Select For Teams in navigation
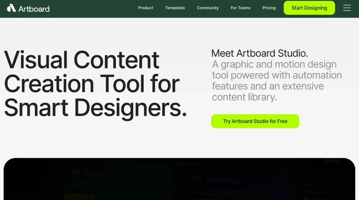 point(241,8)
